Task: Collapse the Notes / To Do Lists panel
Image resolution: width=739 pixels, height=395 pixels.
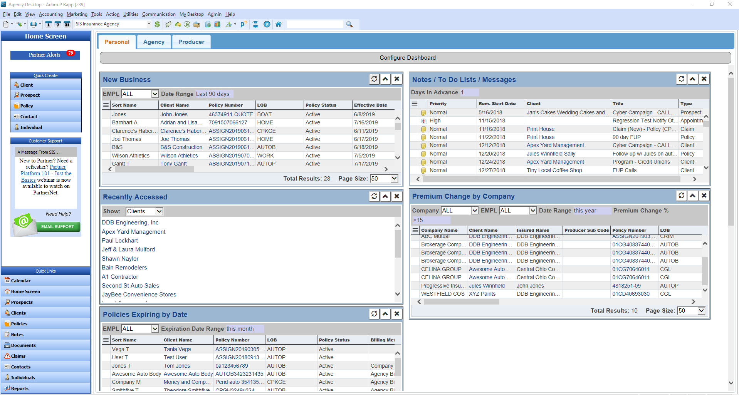Action: (x=693, y=79)
